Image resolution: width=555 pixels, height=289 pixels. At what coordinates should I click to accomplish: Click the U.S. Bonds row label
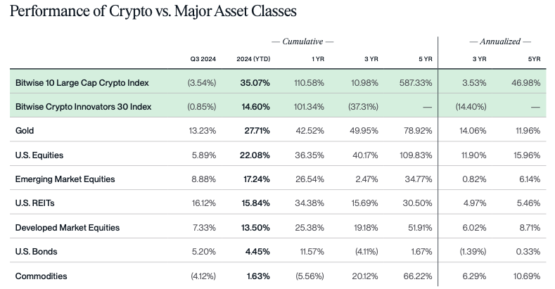[x=36, y=252]
